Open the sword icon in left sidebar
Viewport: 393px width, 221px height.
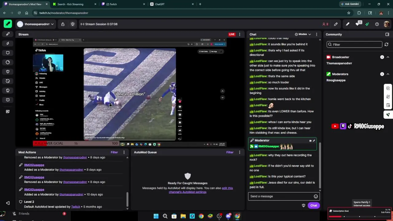tap(8, 34)
